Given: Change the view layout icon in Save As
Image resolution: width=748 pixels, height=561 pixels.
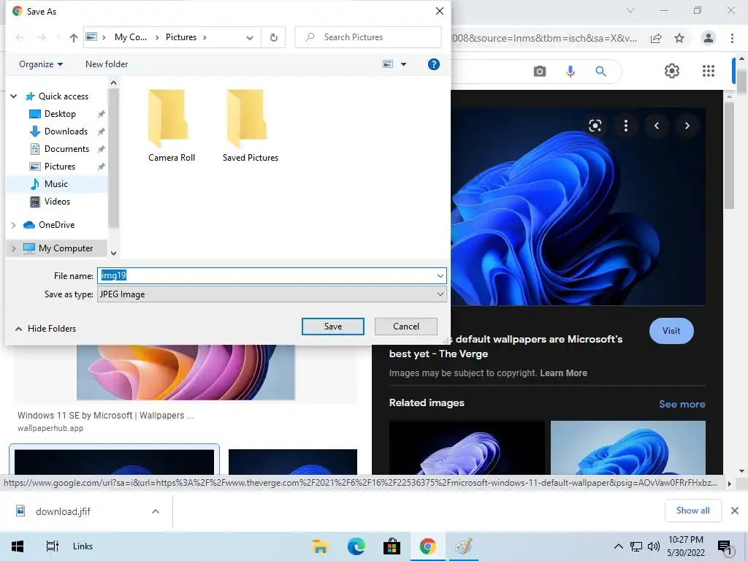Looking at the screenshot, I should tap(389, 64).
